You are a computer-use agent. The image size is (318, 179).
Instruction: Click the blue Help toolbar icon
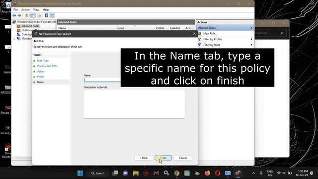tap(46, 15)
